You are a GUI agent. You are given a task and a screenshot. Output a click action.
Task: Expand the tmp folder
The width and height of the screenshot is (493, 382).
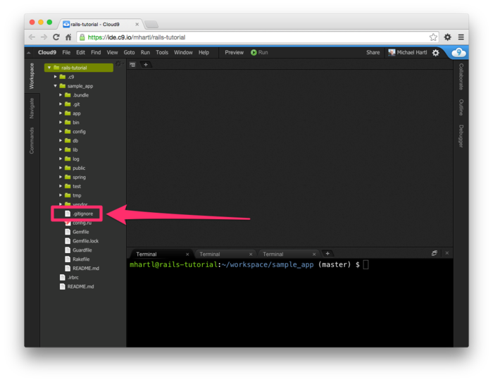(x=61, y=195)
